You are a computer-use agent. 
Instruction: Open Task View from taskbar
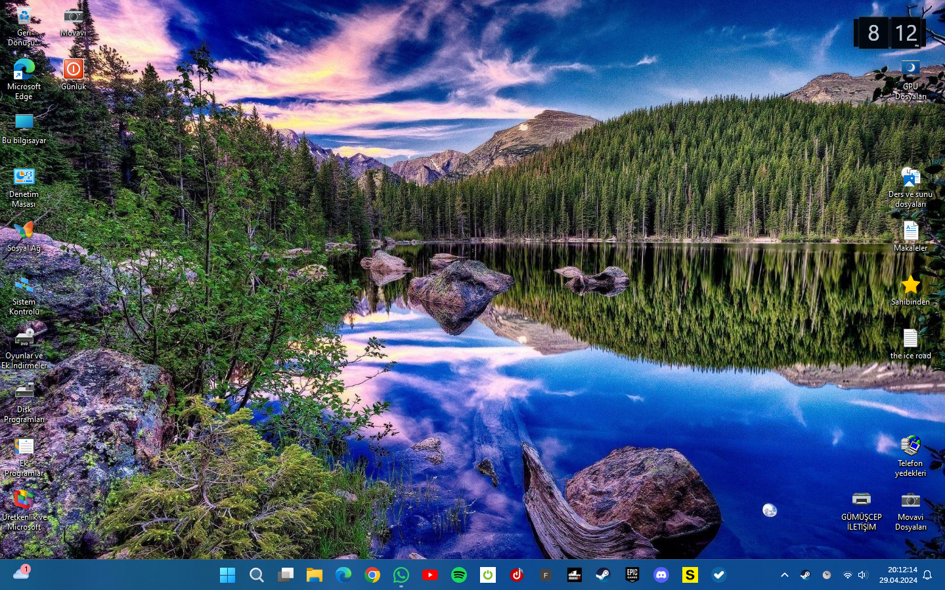(x=285, y=575)
